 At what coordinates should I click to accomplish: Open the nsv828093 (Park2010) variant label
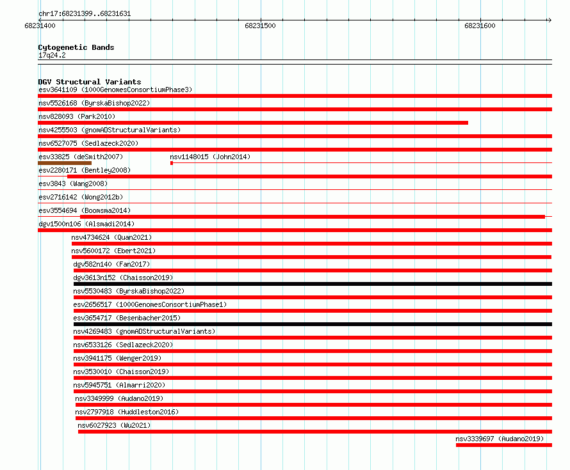click(77, 116)
